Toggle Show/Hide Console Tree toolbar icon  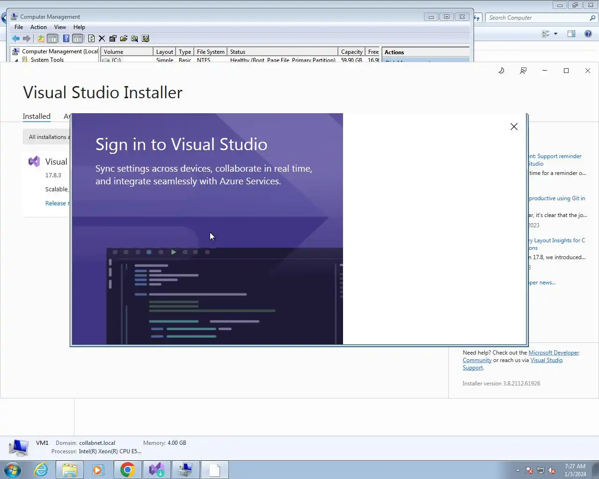tap(52, 38)
